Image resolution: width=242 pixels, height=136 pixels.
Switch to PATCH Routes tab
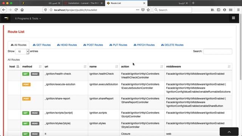pos(144,45)
